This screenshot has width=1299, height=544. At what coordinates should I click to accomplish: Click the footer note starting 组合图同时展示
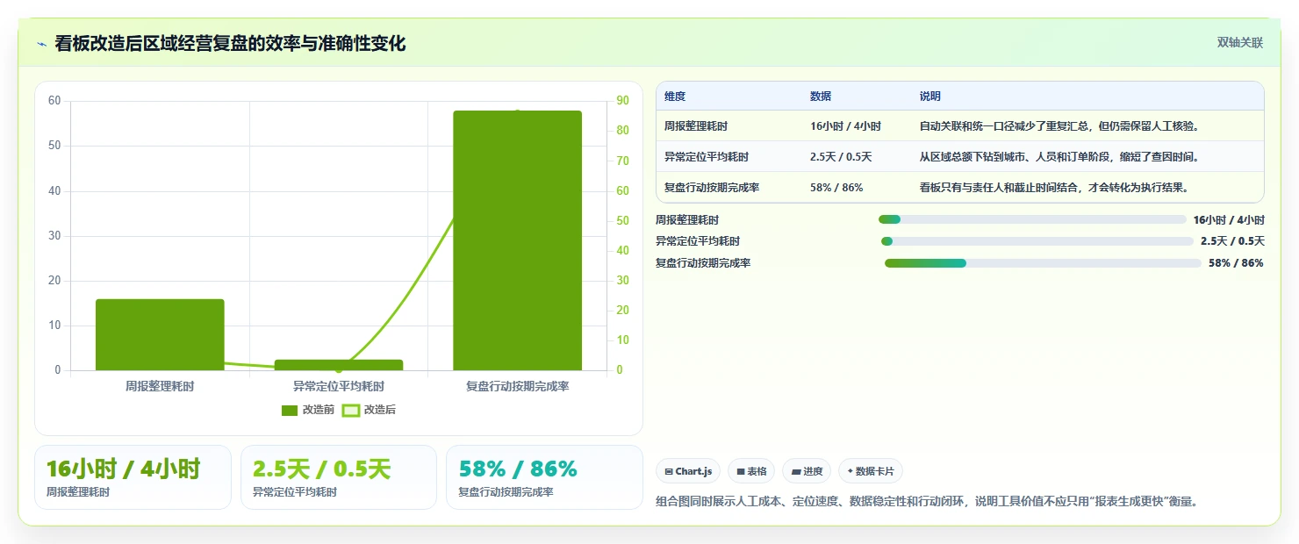[927, 502]
